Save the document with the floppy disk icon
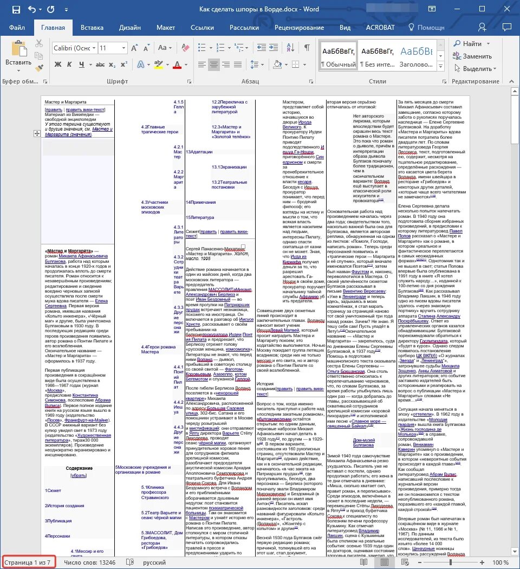Screen dimensions: 520x569 click(16, 9)
